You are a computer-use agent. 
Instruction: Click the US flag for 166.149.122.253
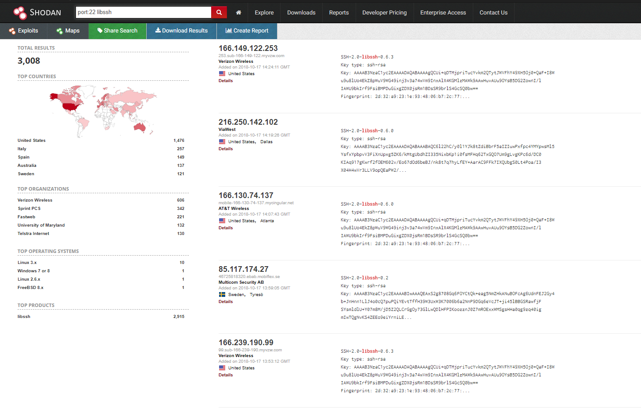222,73
